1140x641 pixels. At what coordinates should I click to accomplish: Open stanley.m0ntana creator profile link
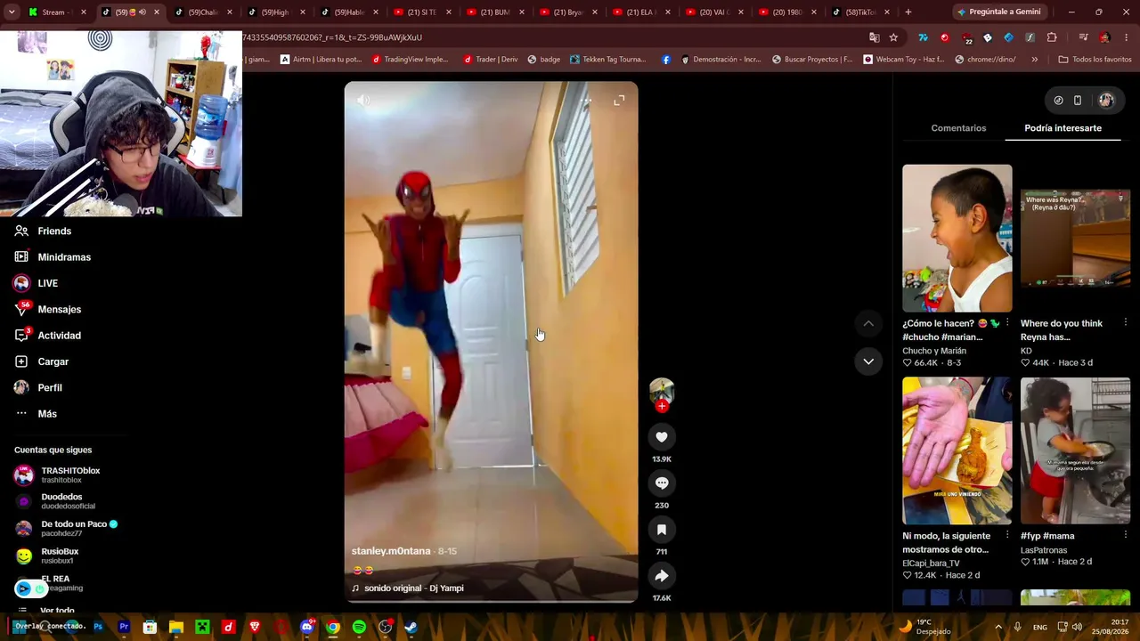click(x=391, y=551)
